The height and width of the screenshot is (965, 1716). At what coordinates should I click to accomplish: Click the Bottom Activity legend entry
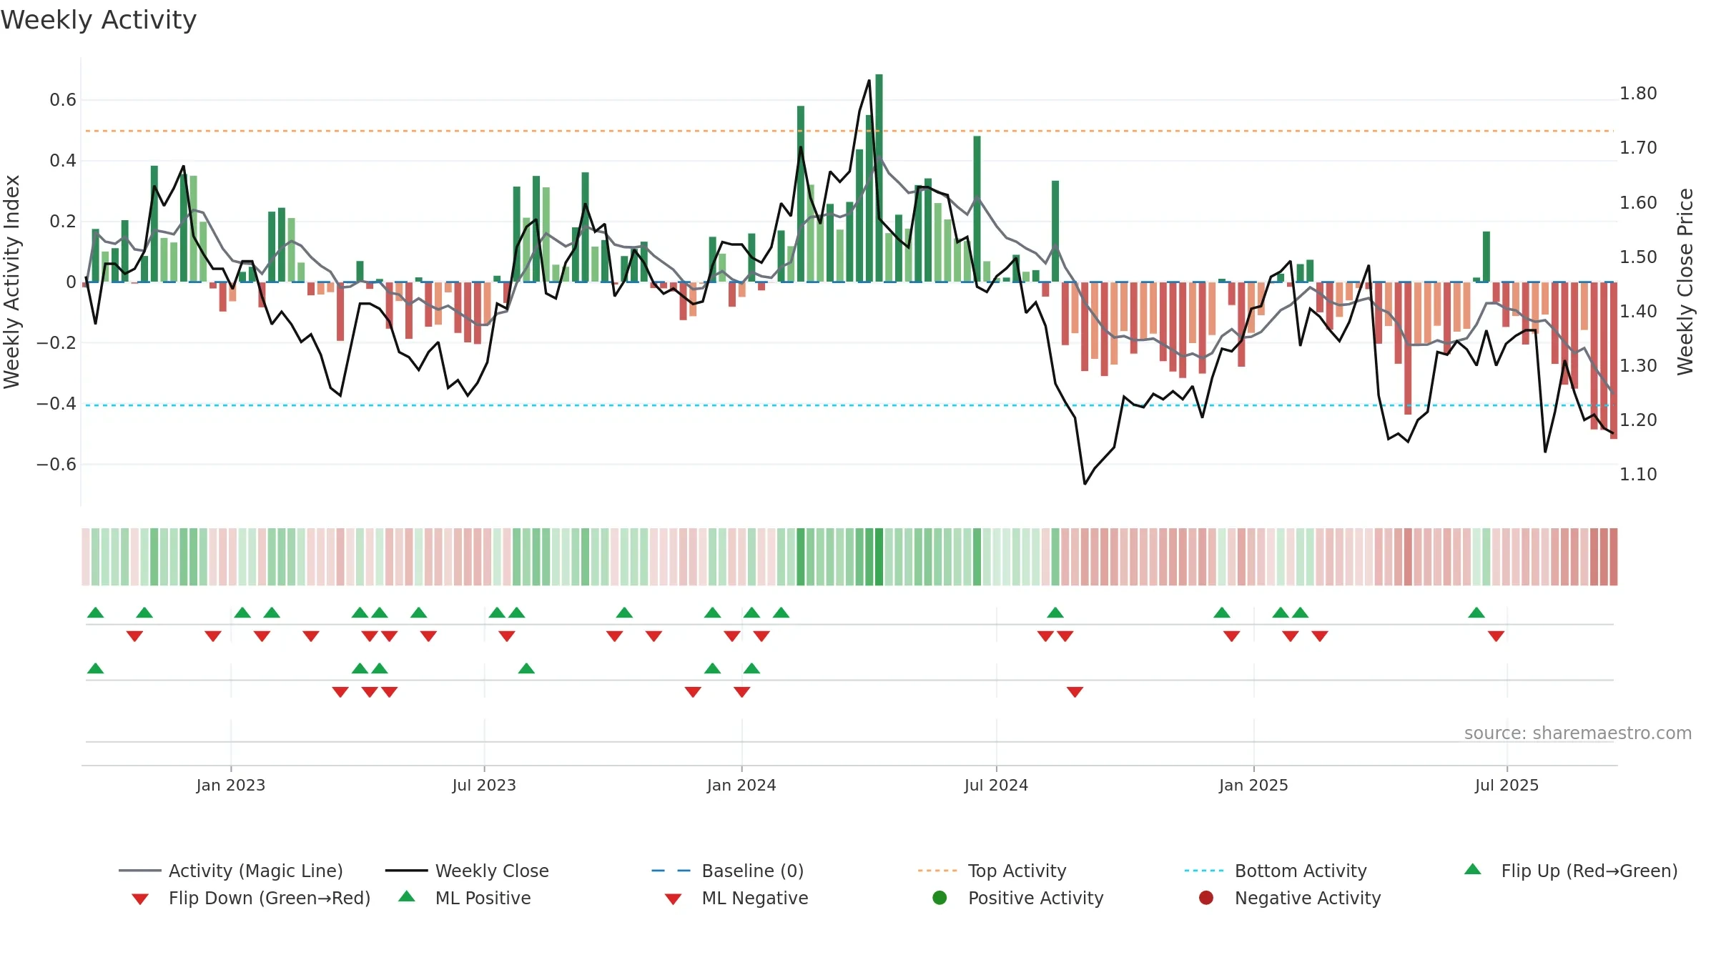1276,871
